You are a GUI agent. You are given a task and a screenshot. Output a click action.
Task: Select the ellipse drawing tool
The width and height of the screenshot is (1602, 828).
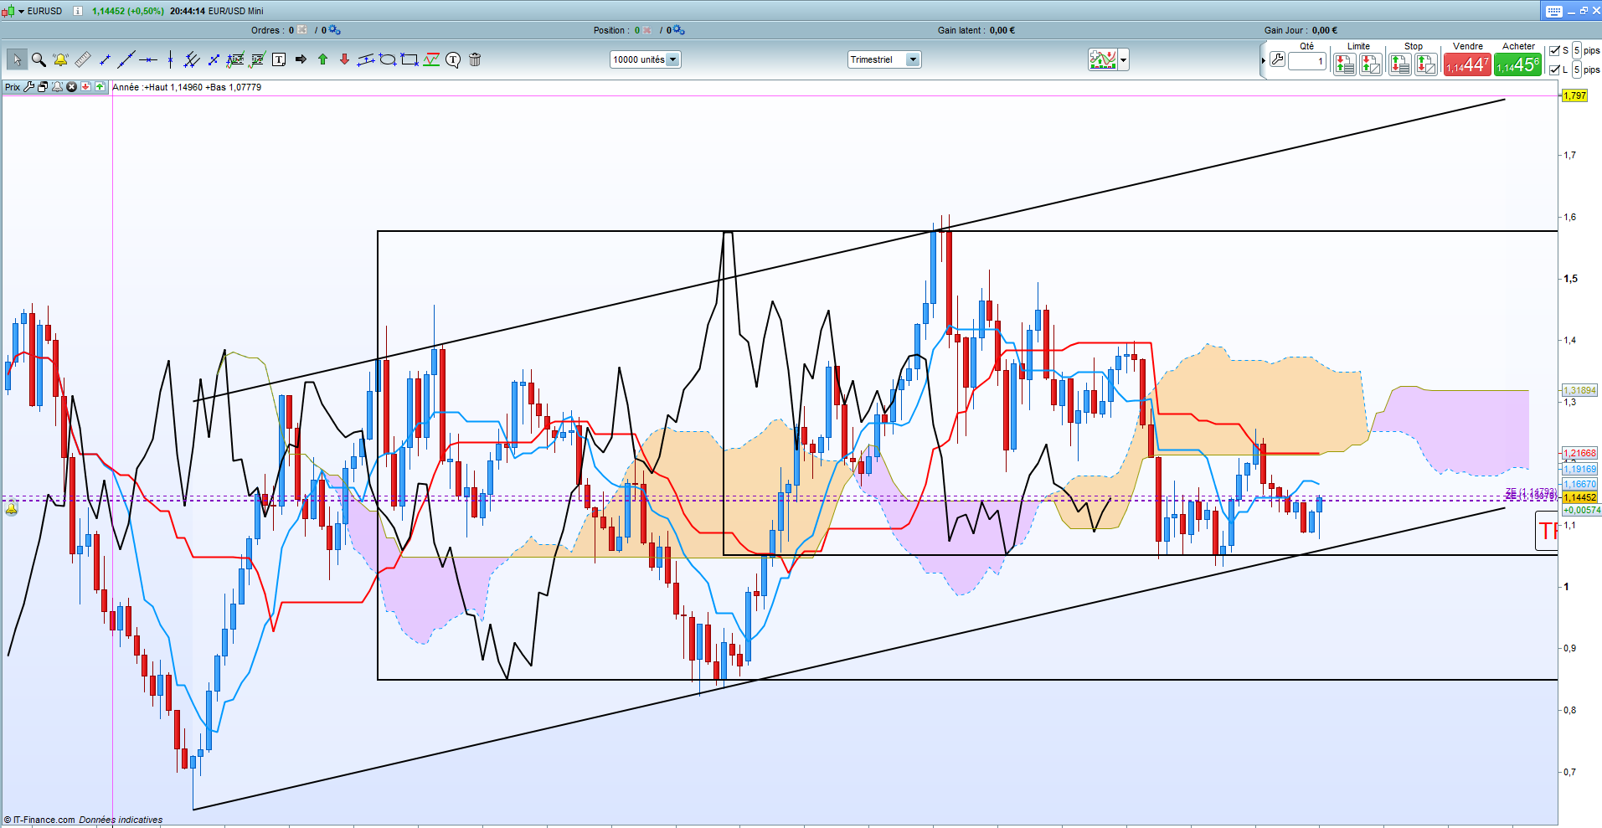tap(388, 59)
